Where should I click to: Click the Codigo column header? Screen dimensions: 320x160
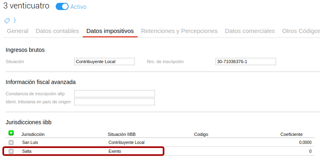(201, 134)
